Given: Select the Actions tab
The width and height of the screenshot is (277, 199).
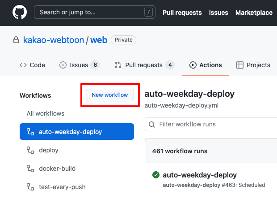Looking at the screenshot, I should (206, 65).
